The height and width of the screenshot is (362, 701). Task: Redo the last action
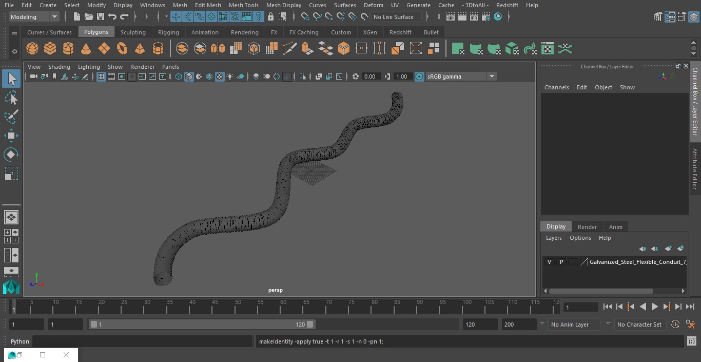124,17
